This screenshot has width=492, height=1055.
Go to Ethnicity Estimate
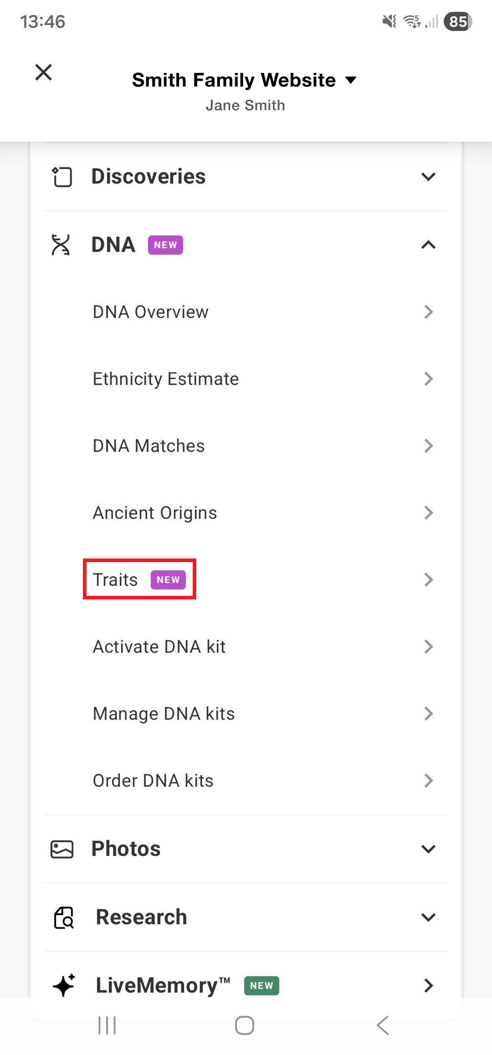point(166,379)
